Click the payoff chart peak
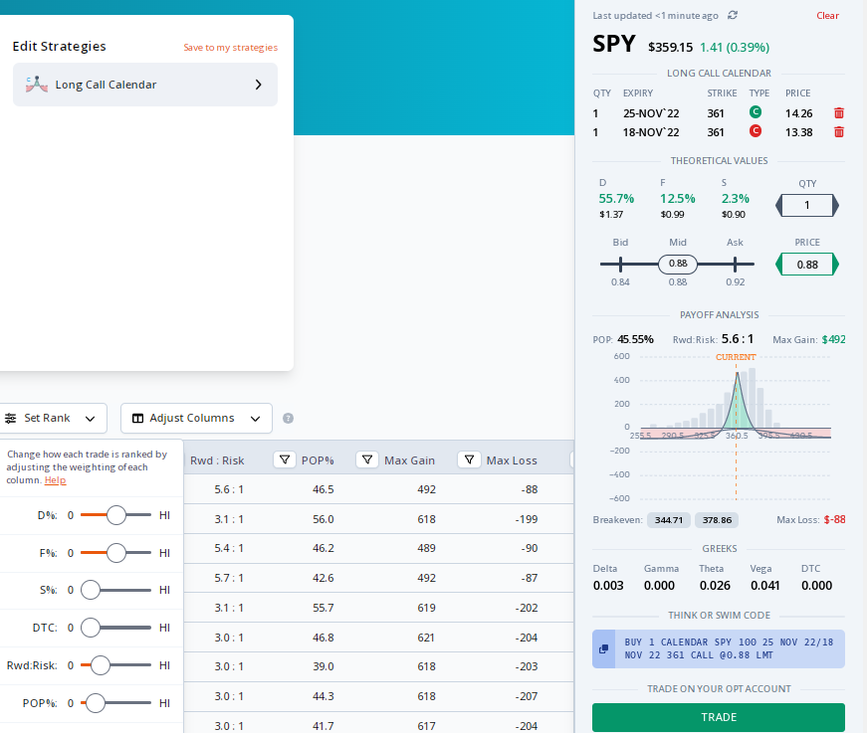Image resolution: width=867 pixels, height=733 pixels. [x=737, y=373]
